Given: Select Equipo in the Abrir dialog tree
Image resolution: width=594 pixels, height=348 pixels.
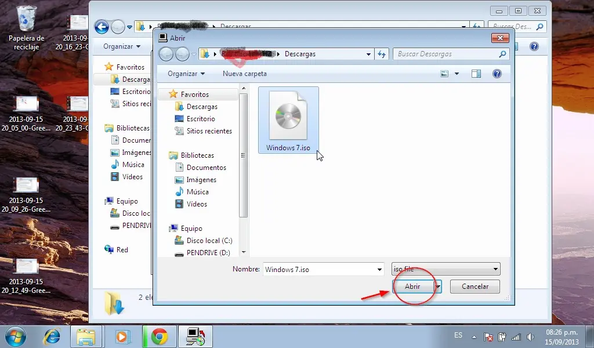Looking at the screenshot, I should point(191,228).
